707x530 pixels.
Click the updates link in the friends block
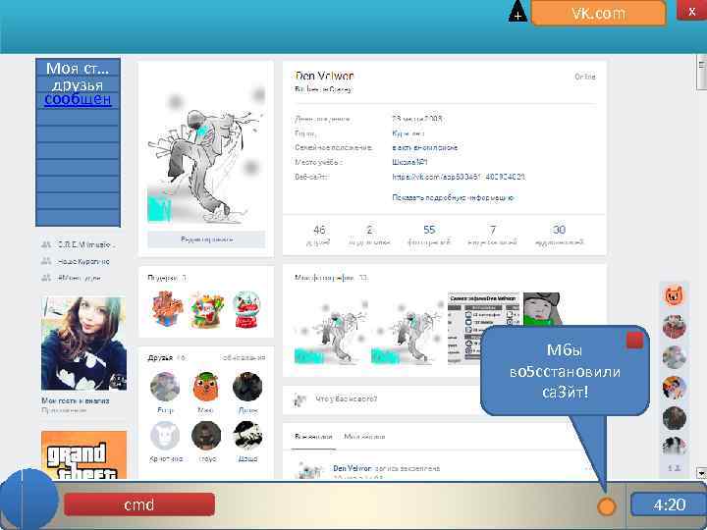point(244,358)
